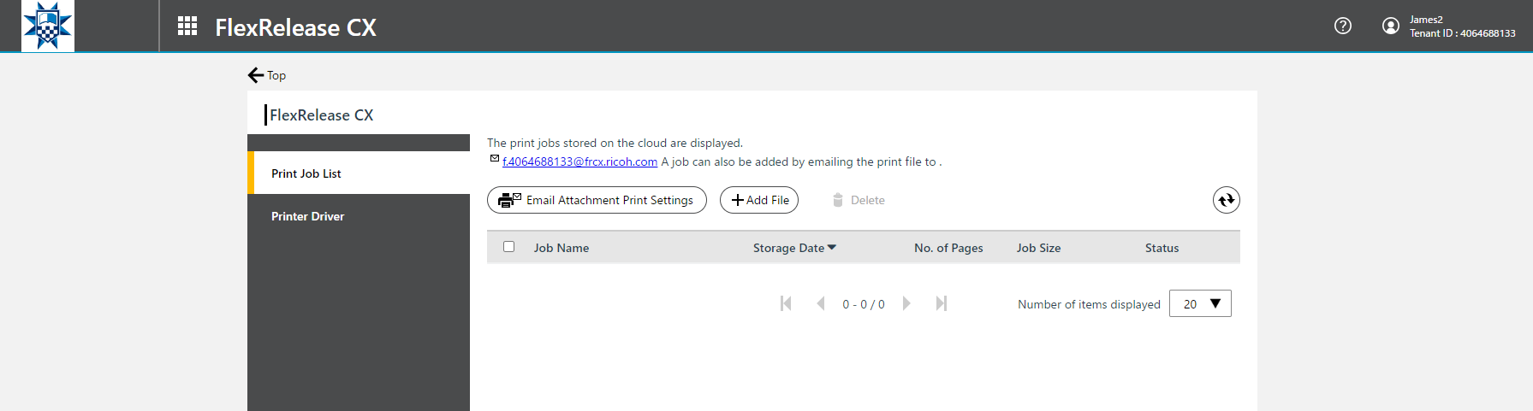Open Email Attachment Print Settings
The image size is (1533, 411).
point(597,200)
